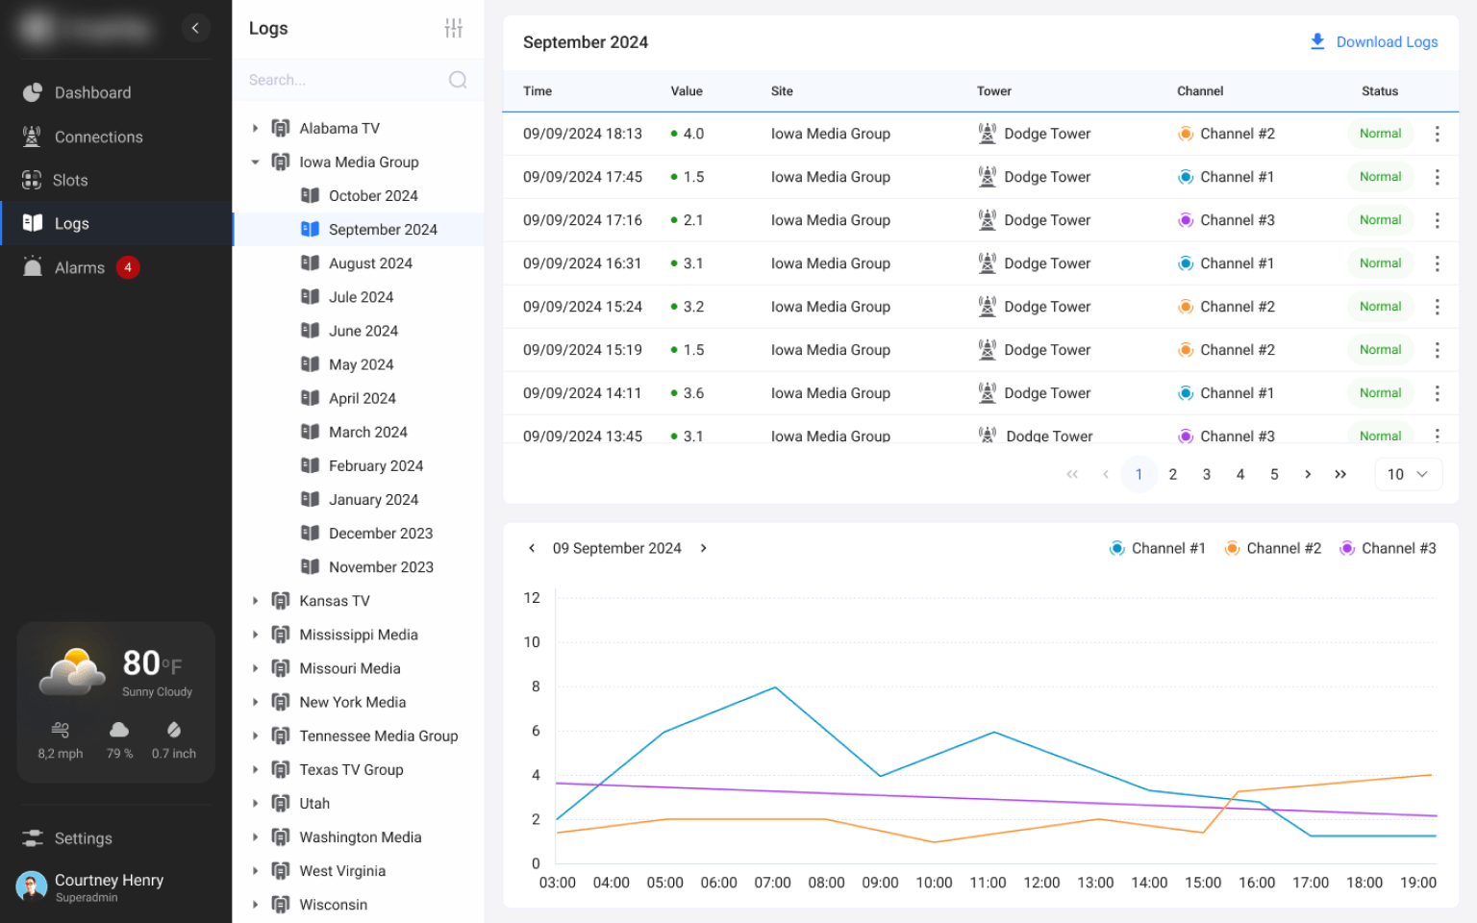Open Slots from the sidebar

click(115, 180)
